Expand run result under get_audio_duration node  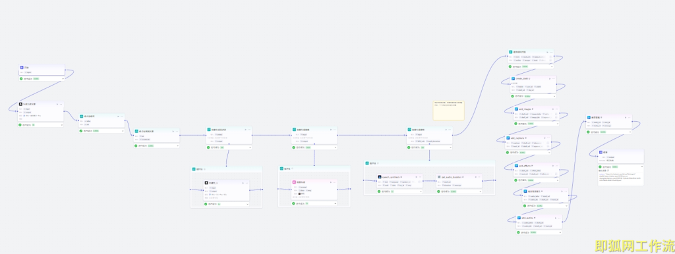[x=480, y=191]
